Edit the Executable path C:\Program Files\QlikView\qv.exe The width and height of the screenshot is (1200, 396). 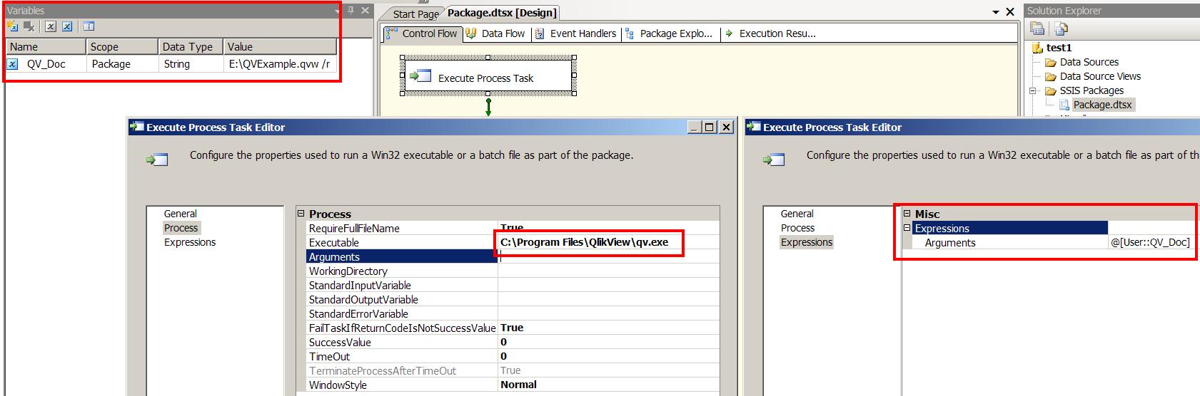pos(608,242)
